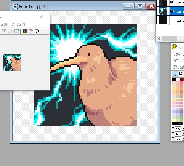Click the B value field showing 55
Image resolution: width=184 pixels, height=166 pixels.
[x=178, y=139]
